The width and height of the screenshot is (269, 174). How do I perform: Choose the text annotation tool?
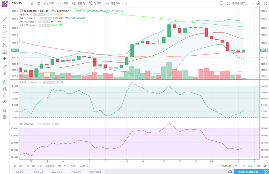pyautogui.click(x=5, y=39)
